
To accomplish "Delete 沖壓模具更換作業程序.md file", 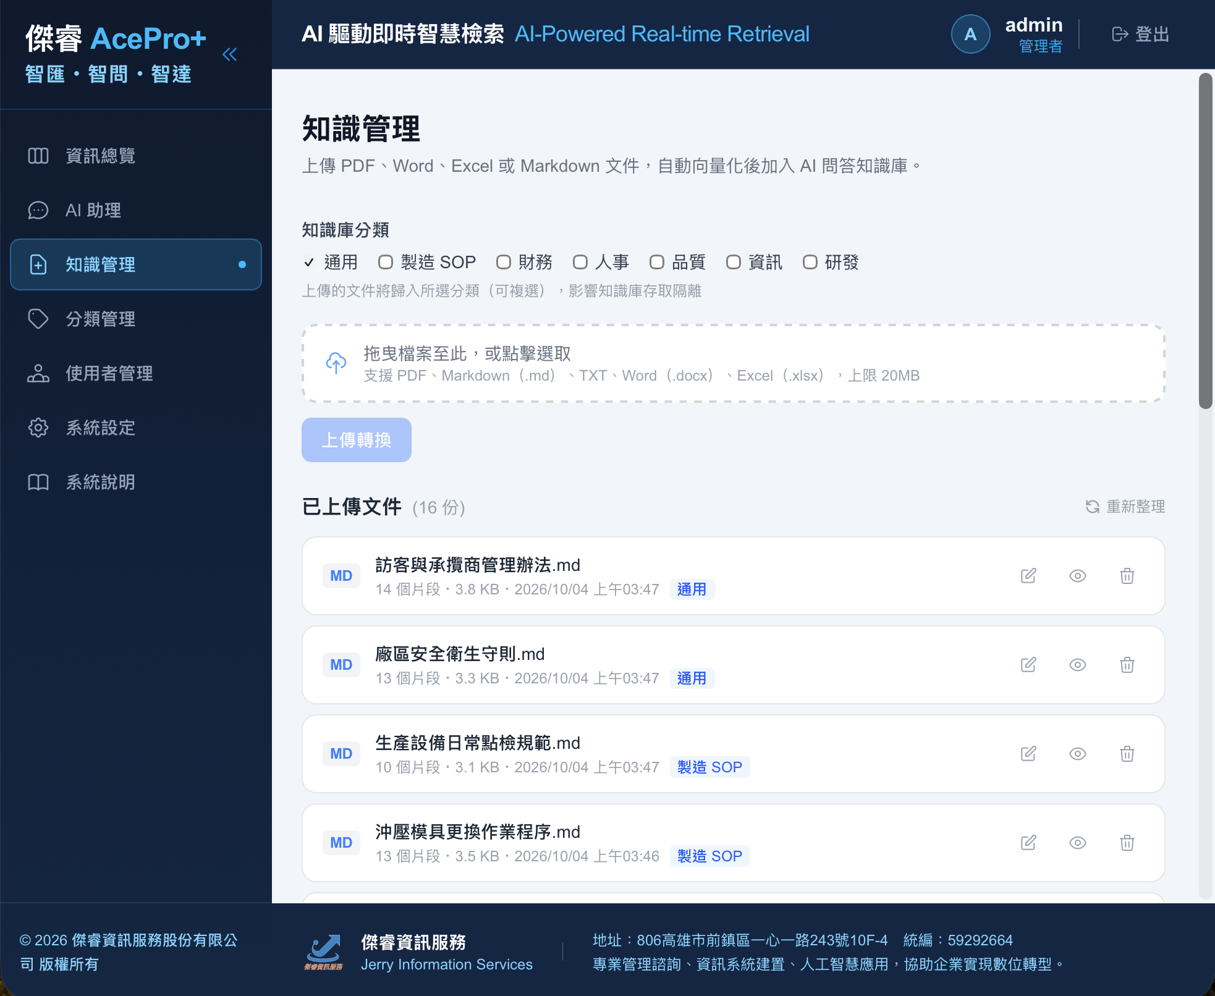I will coord(1127,843).
